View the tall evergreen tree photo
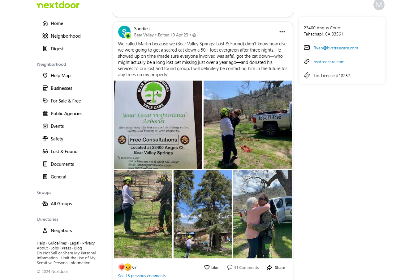 pyautogui.click(x=203, y=214)
